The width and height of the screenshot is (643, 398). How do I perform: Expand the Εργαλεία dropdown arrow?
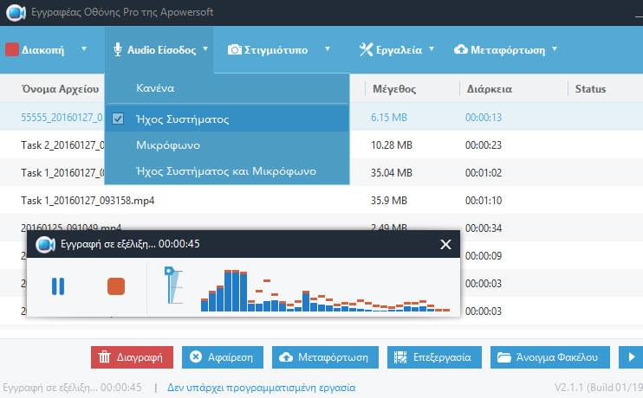[x=432, y=49]
